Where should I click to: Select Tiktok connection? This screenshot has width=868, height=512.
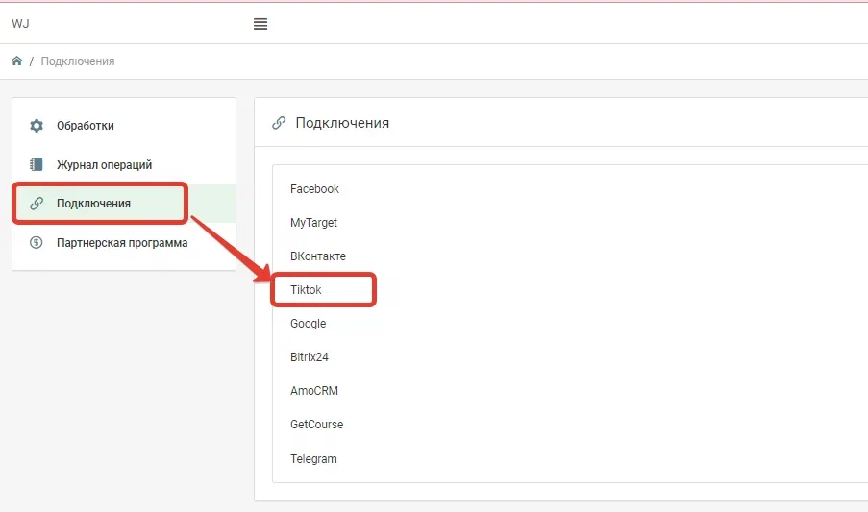pos(306,290)
